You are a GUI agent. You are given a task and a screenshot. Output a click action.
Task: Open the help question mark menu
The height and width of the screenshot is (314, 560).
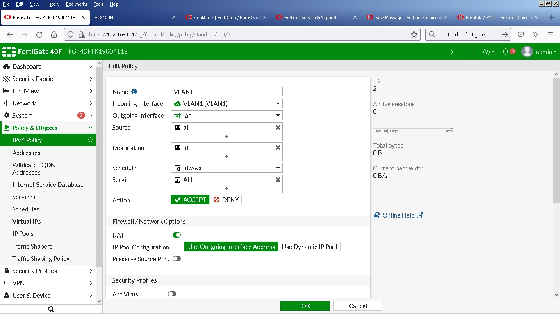pyautogui.click(x=489, y=52)
